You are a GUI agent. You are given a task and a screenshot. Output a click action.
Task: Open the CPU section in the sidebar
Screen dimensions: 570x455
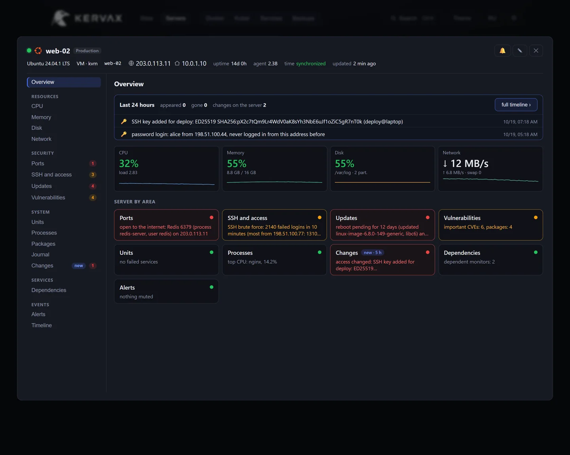[64, 106]
